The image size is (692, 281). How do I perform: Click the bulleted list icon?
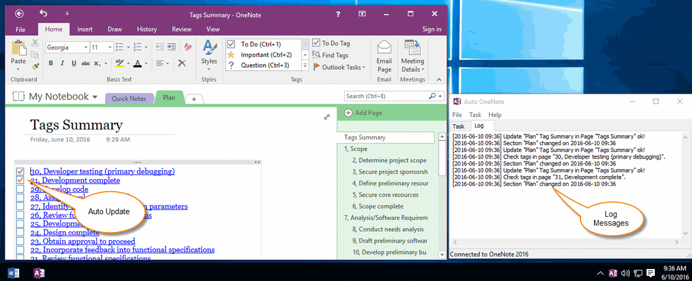(x=120, y=47)
